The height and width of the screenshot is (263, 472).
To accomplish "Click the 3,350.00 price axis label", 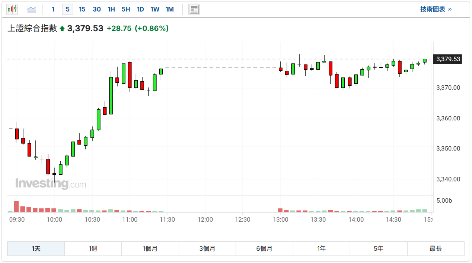I will click(x=448, y=149).
